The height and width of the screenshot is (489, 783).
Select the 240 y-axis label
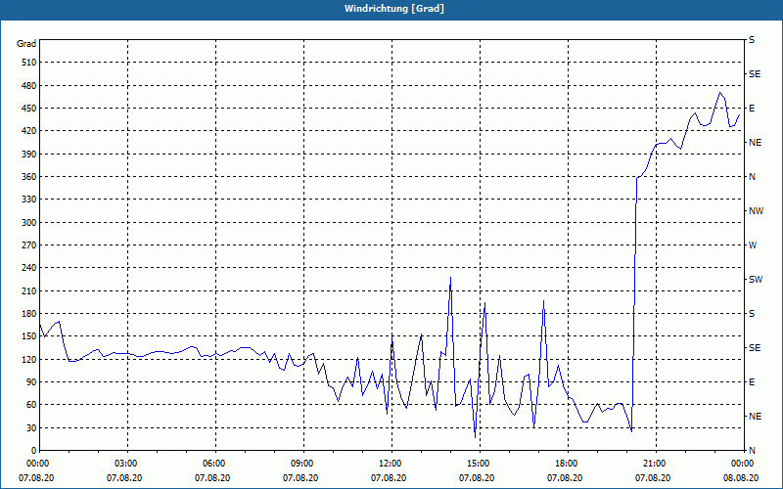[x=29, y=267]
